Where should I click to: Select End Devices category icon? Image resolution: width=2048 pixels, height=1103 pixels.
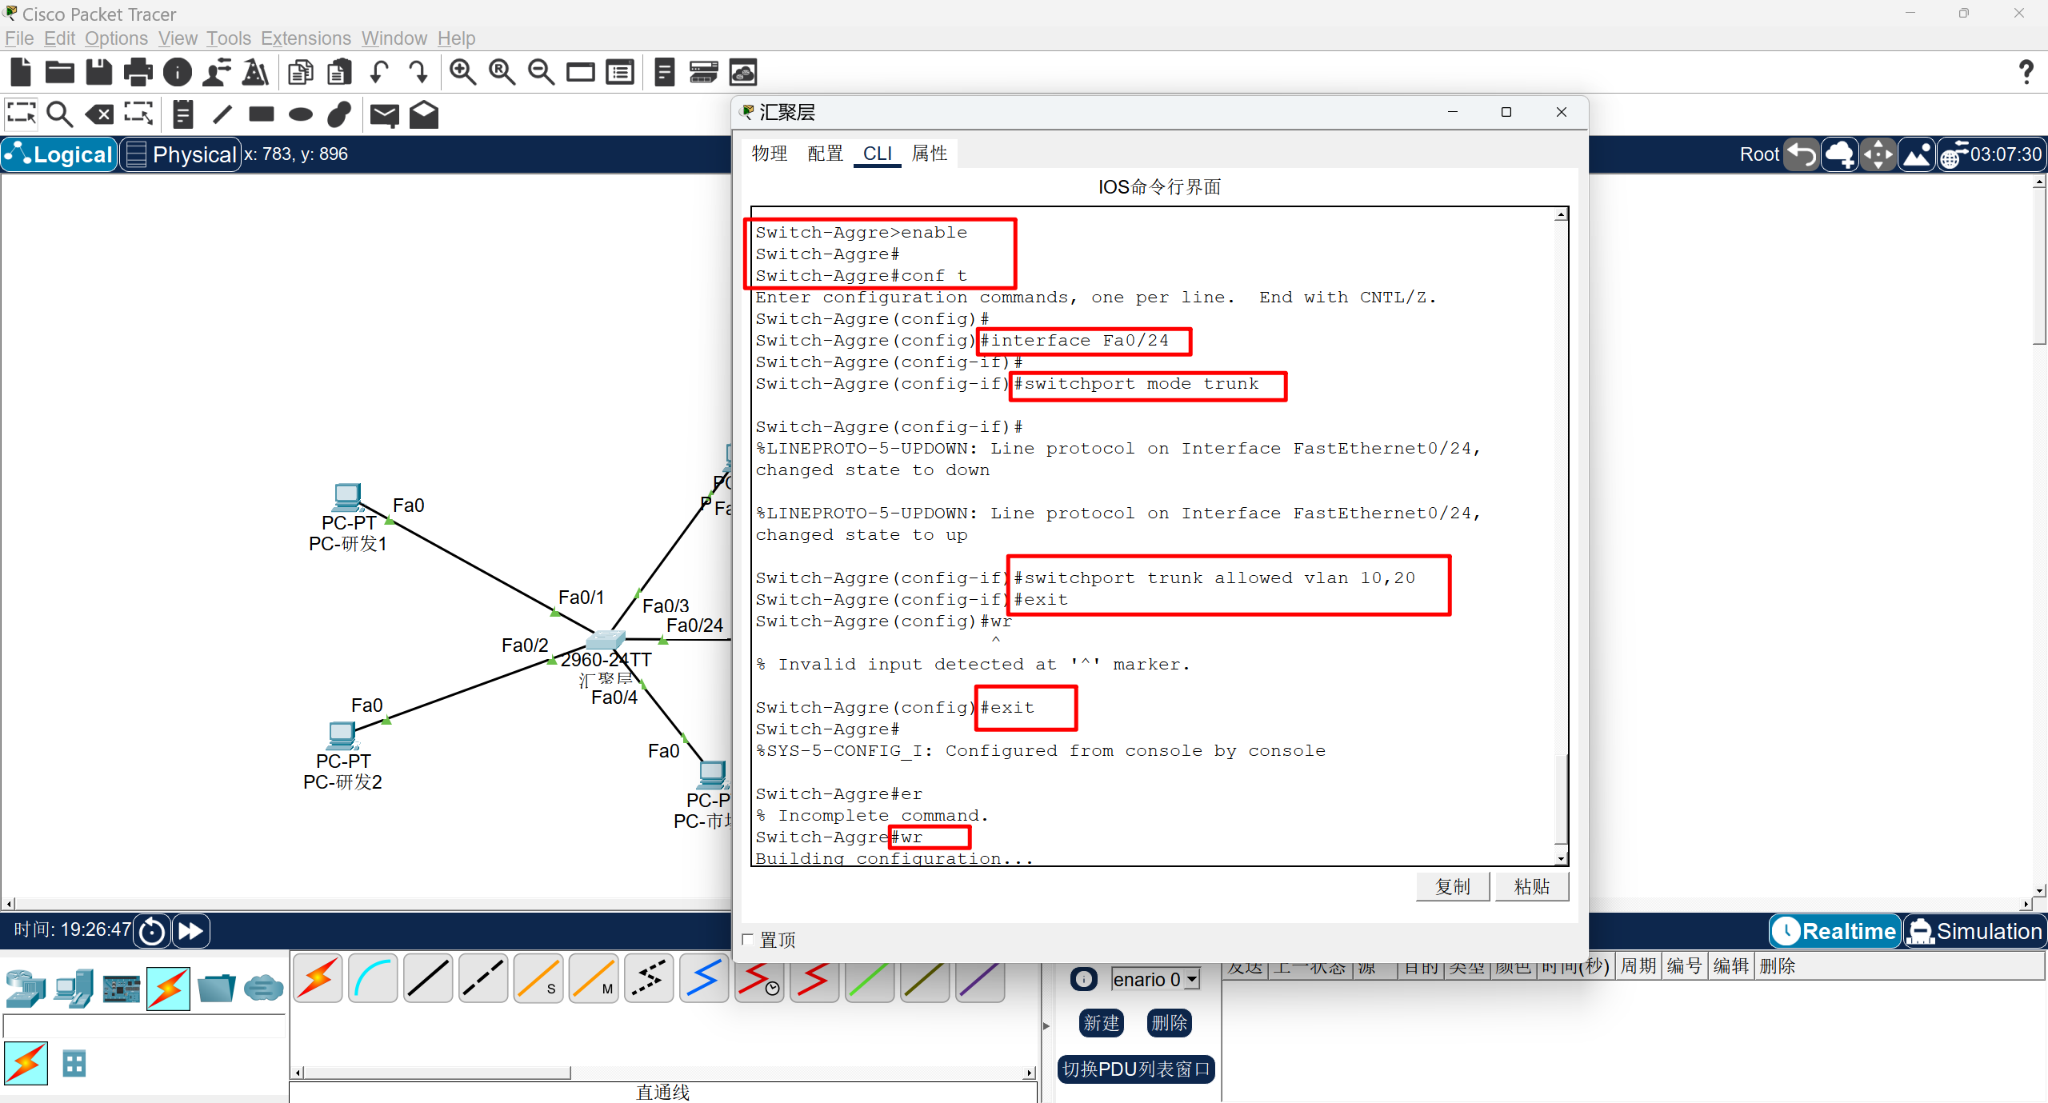[x=74, y=989]
